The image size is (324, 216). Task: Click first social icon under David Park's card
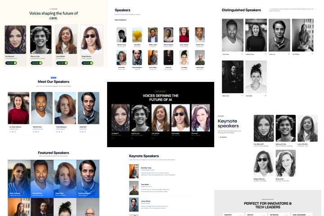pyautogui.click(x=81, y=132)
